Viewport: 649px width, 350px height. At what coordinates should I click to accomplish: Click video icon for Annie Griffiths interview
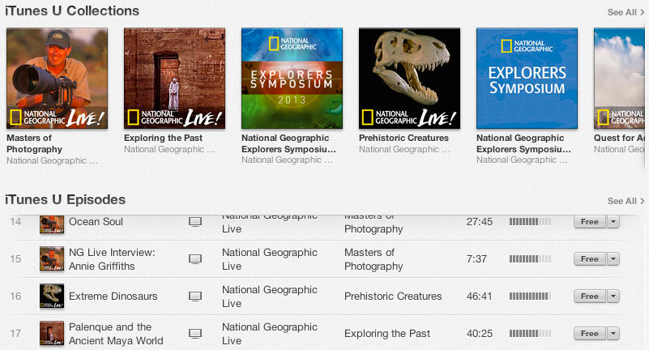(x=194, y=258)
